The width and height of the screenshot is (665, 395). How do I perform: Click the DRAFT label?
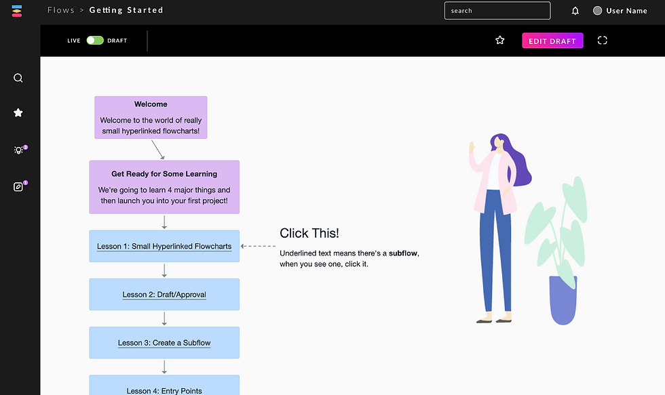click(117, 41)
